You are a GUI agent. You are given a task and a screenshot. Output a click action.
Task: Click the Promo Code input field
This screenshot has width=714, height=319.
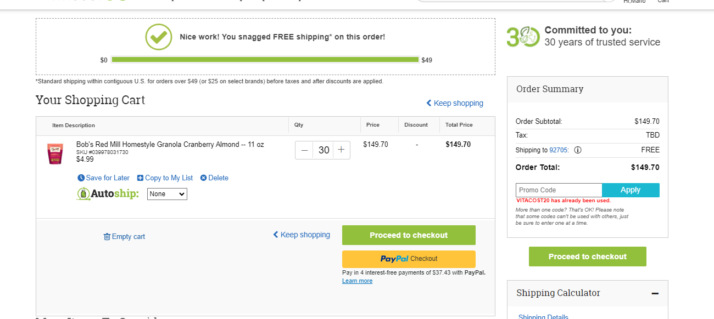(x=559, y=190)
